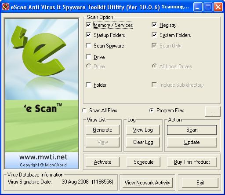Image resolution: width=225 pixels, height=195 pixels.
Task: Click the Virus Signature Date label
Action: click(x=30, y=182)
